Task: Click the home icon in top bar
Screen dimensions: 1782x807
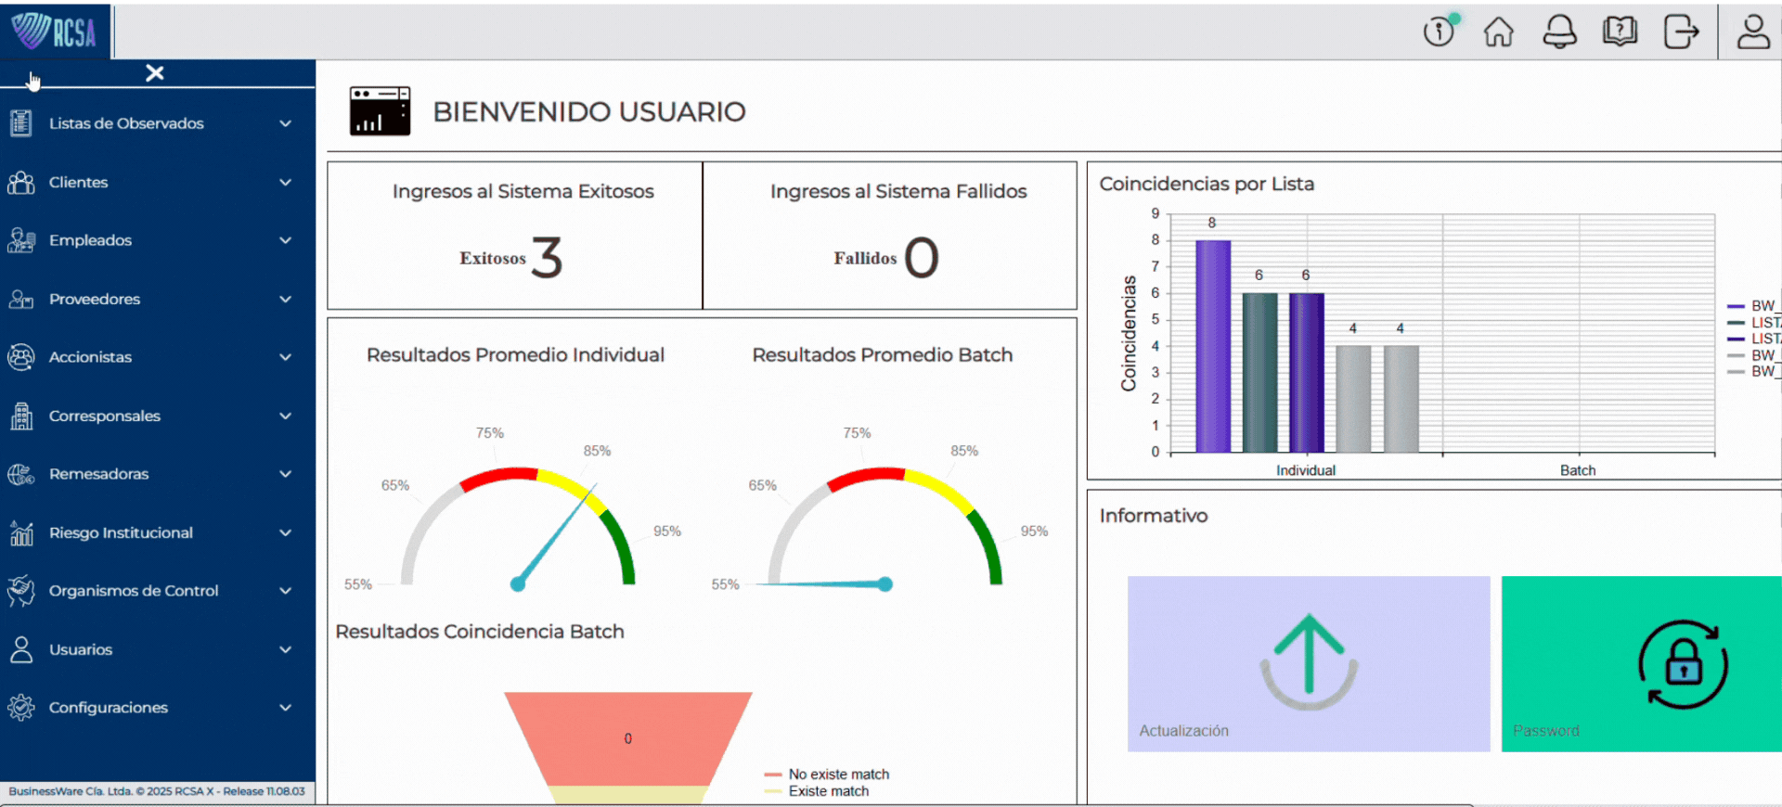Action: click(x=1498, y=32)
